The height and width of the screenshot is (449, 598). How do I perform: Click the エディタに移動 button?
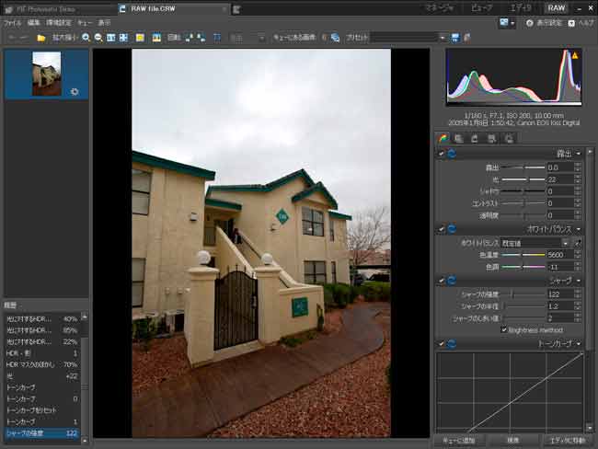[563, 441]
